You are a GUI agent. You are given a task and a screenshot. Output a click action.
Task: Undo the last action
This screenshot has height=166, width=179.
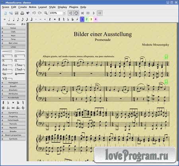pos(34,13)
